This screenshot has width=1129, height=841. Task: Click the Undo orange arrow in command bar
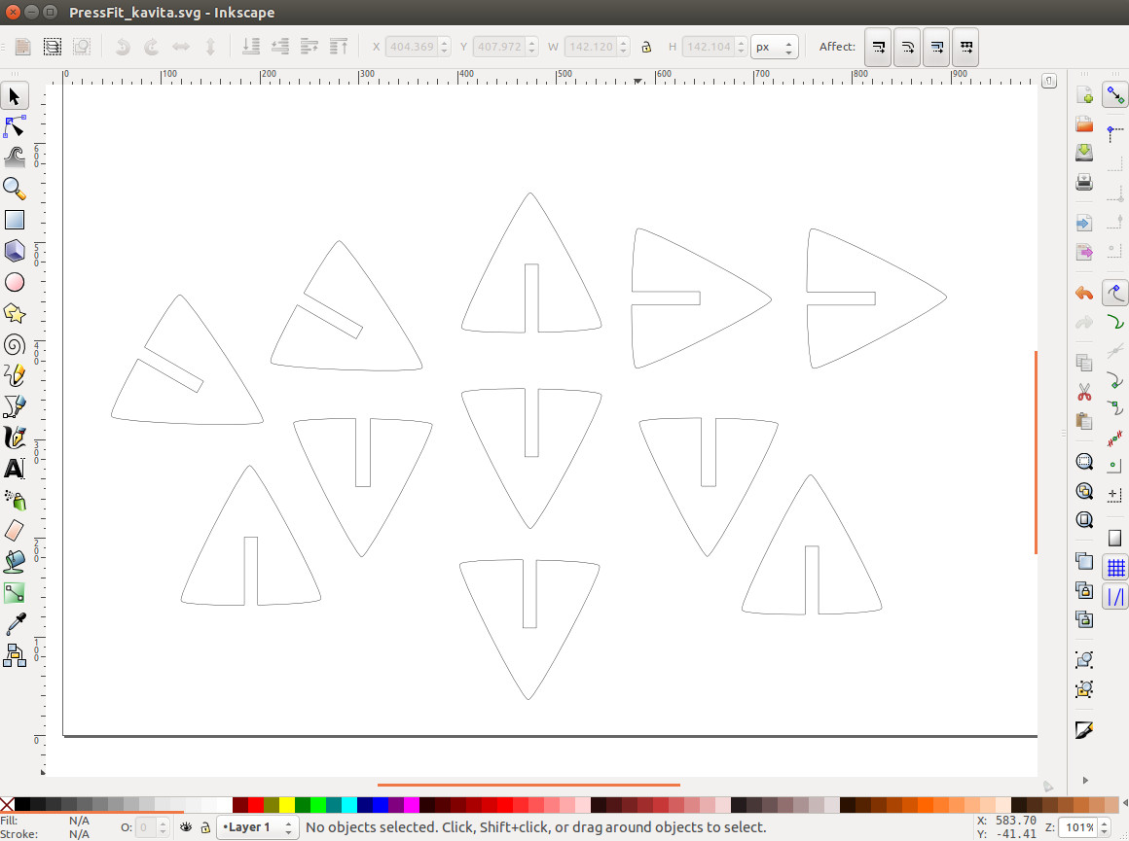[1084, 293]
